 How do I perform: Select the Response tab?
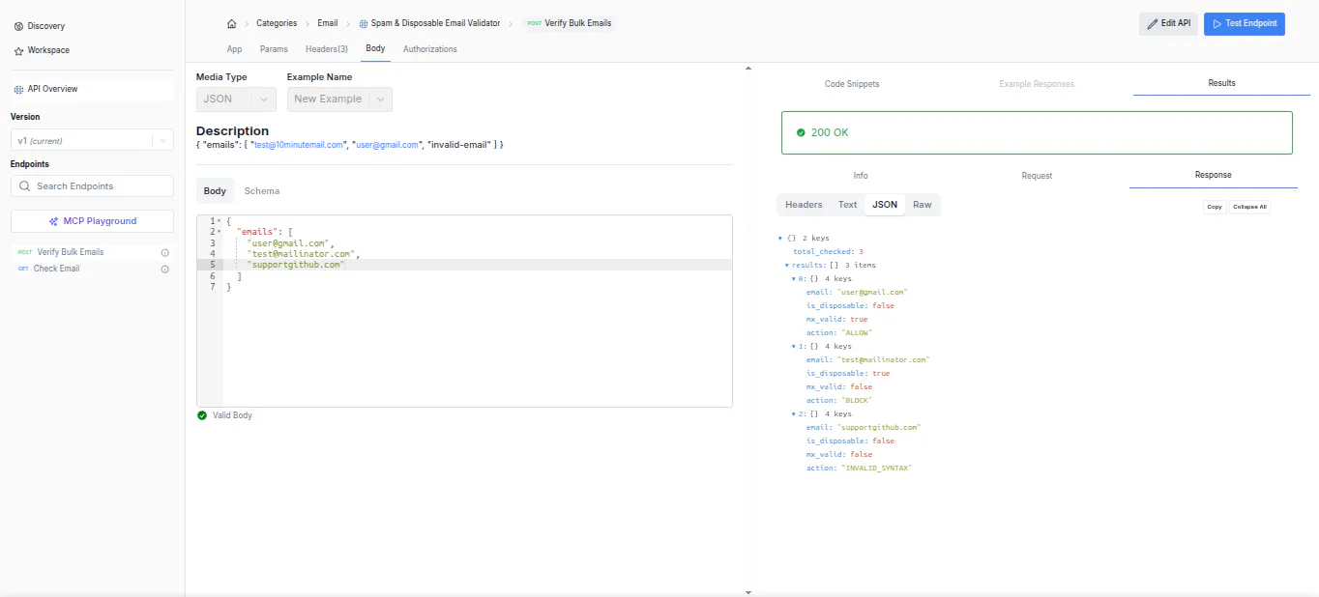click(x=1214, y=175)
